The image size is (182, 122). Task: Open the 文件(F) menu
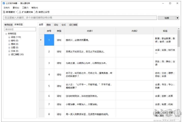click(6, 8)
